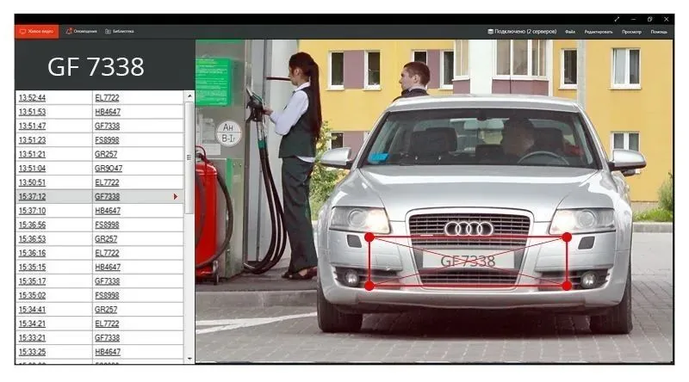Click the Подключено (2 серверов) server status
689x382 pixels.
click(522, 31)
